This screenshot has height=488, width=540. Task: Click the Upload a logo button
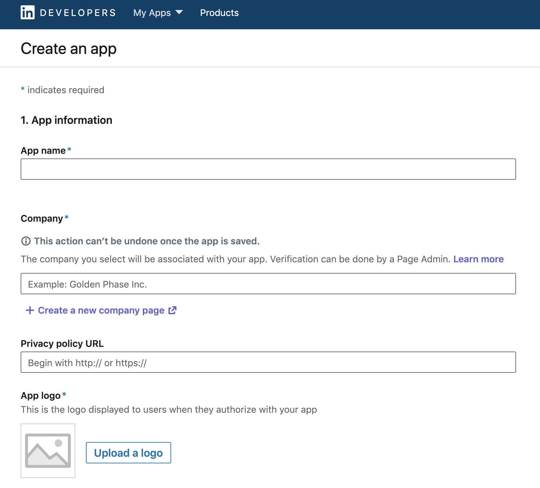128,453
